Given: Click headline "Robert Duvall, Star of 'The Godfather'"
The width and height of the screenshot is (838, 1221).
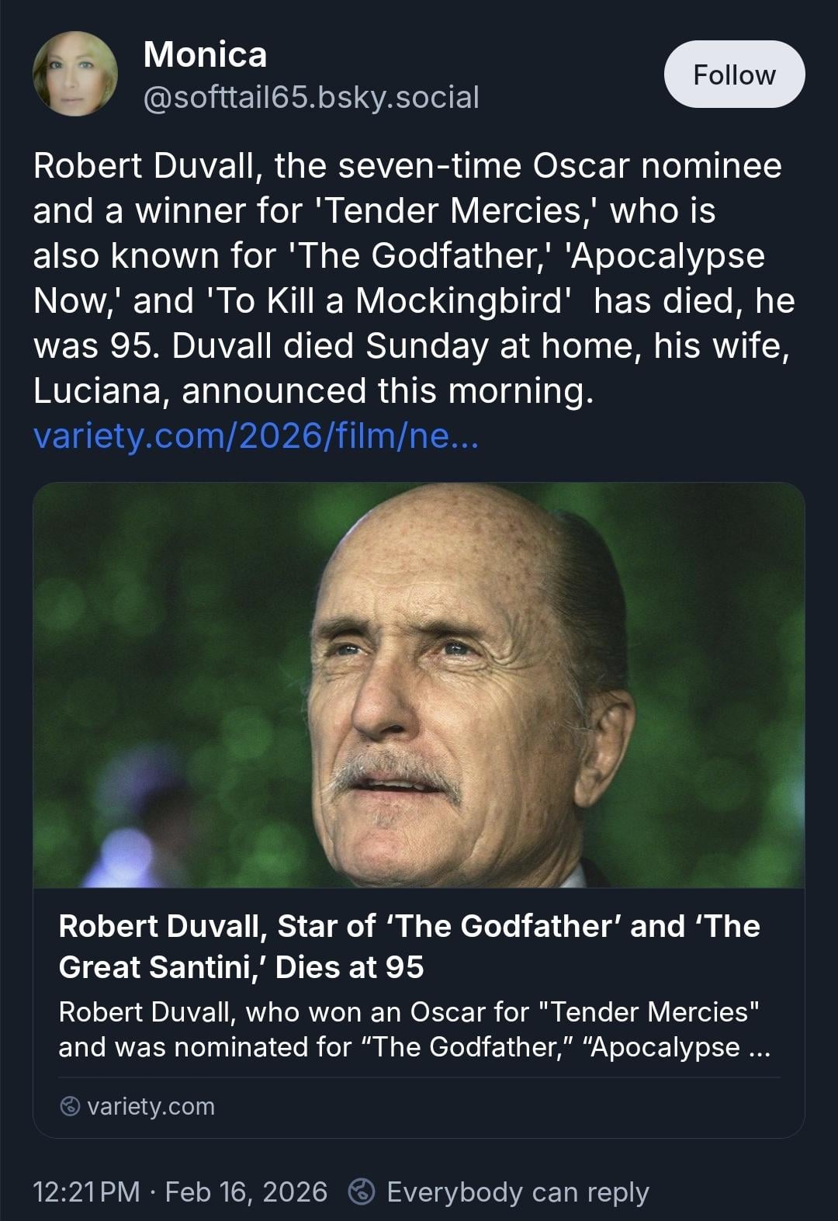Looking at the screenshot, I should pos(409,926).
